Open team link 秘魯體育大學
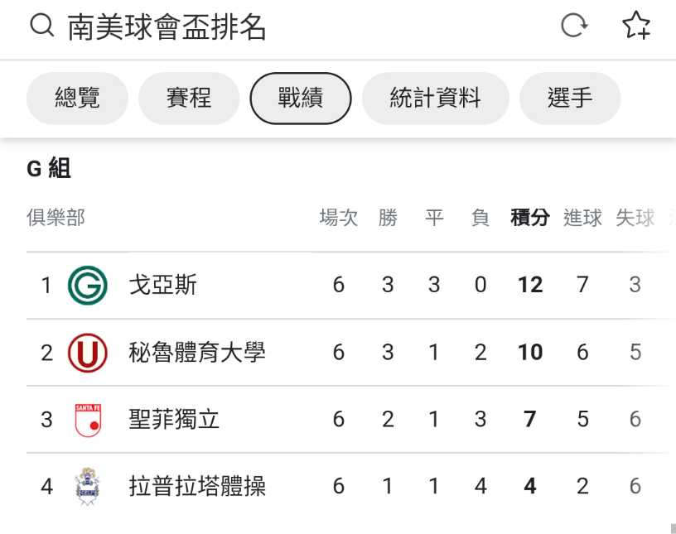Viewport: 676px width, 534px height. [197, 353]
